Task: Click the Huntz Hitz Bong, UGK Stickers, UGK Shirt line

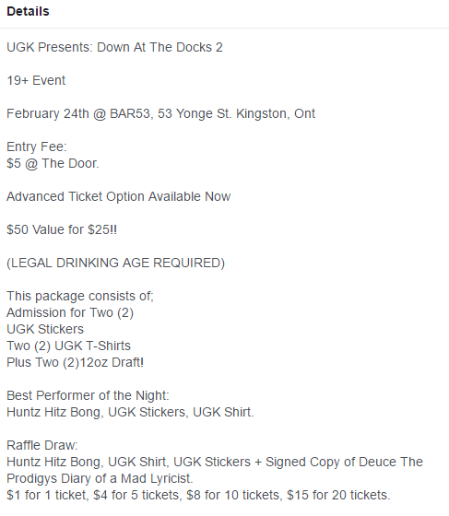Action: [x=130, y=413]
